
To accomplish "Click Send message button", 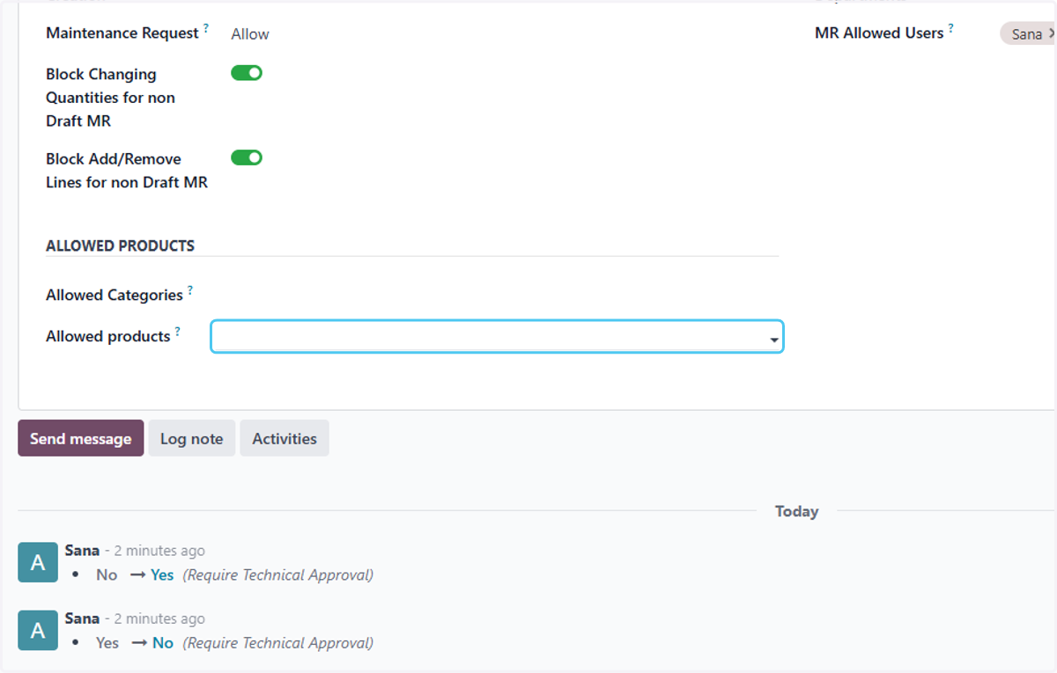I will click(81, 438).
